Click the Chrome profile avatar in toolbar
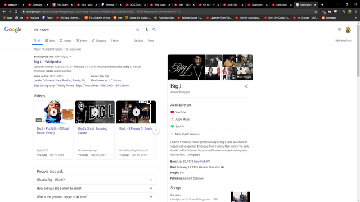The height and width of the screenshot is (202, 360). 350,11
